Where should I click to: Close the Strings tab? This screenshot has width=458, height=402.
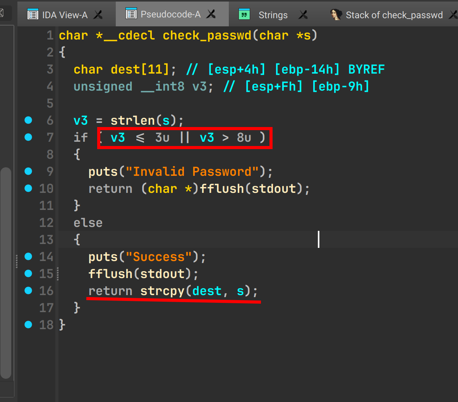tap(303, 15)
